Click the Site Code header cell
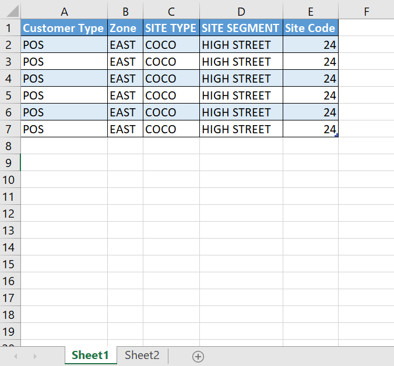 (x=311, y=27)
